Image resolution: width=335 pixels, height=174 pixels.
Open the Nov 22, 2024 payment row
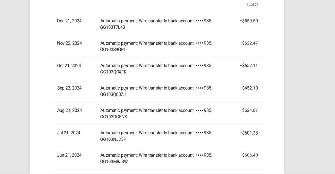pos(158,46)
